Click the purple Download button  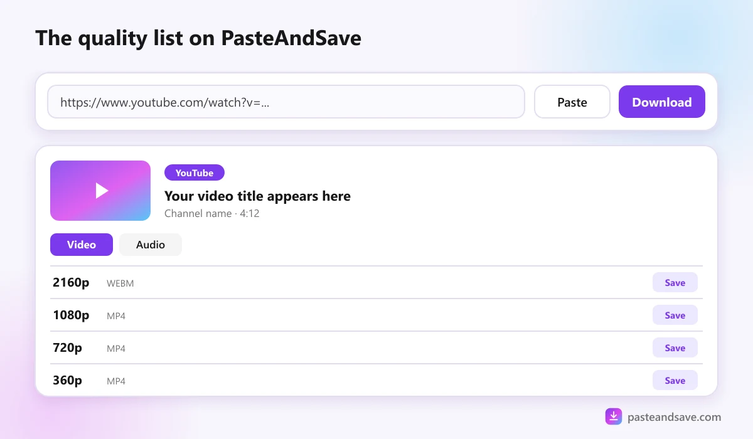point(662,102)
